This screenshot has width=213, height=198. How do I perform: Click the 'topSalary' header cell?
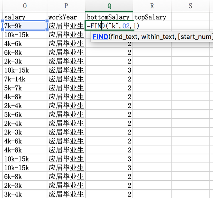click(x=152, y=17)
